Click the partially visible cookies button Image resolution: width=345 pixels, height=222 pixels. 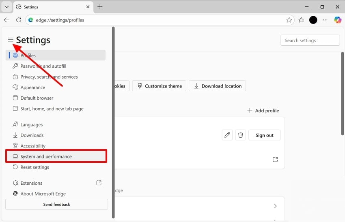point(122,86)
